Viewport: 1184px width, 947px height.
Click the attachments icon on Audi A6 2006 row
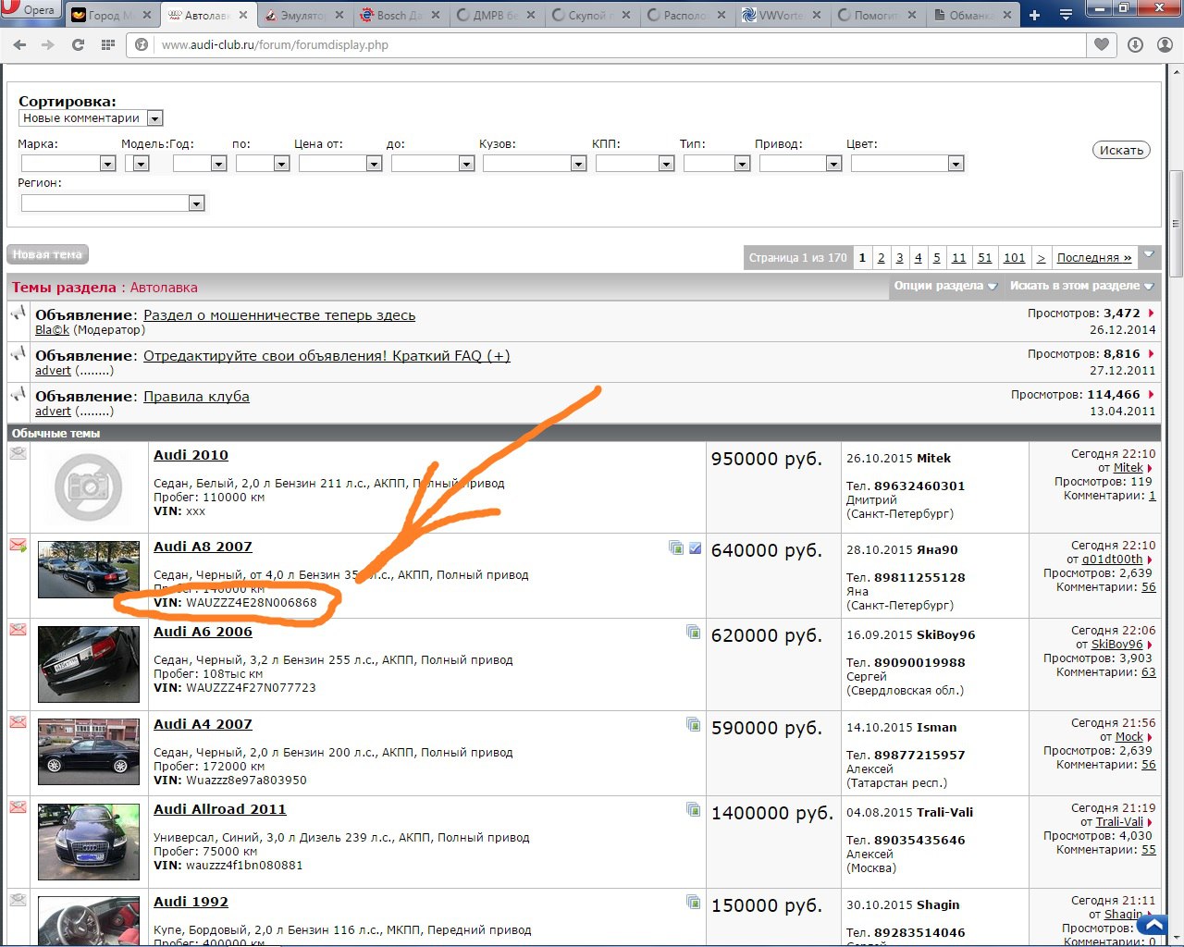point(693,632)
